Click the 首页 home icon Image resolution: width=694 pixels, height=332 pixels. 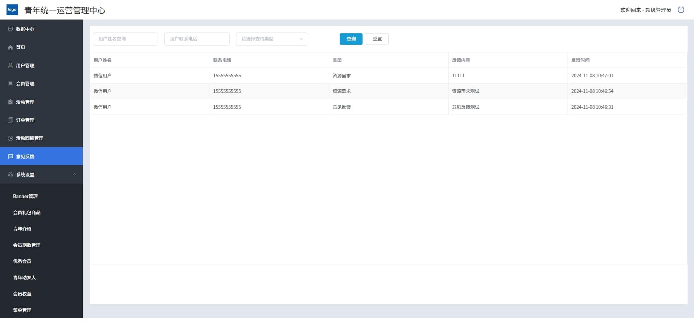[x=10, y=47]
